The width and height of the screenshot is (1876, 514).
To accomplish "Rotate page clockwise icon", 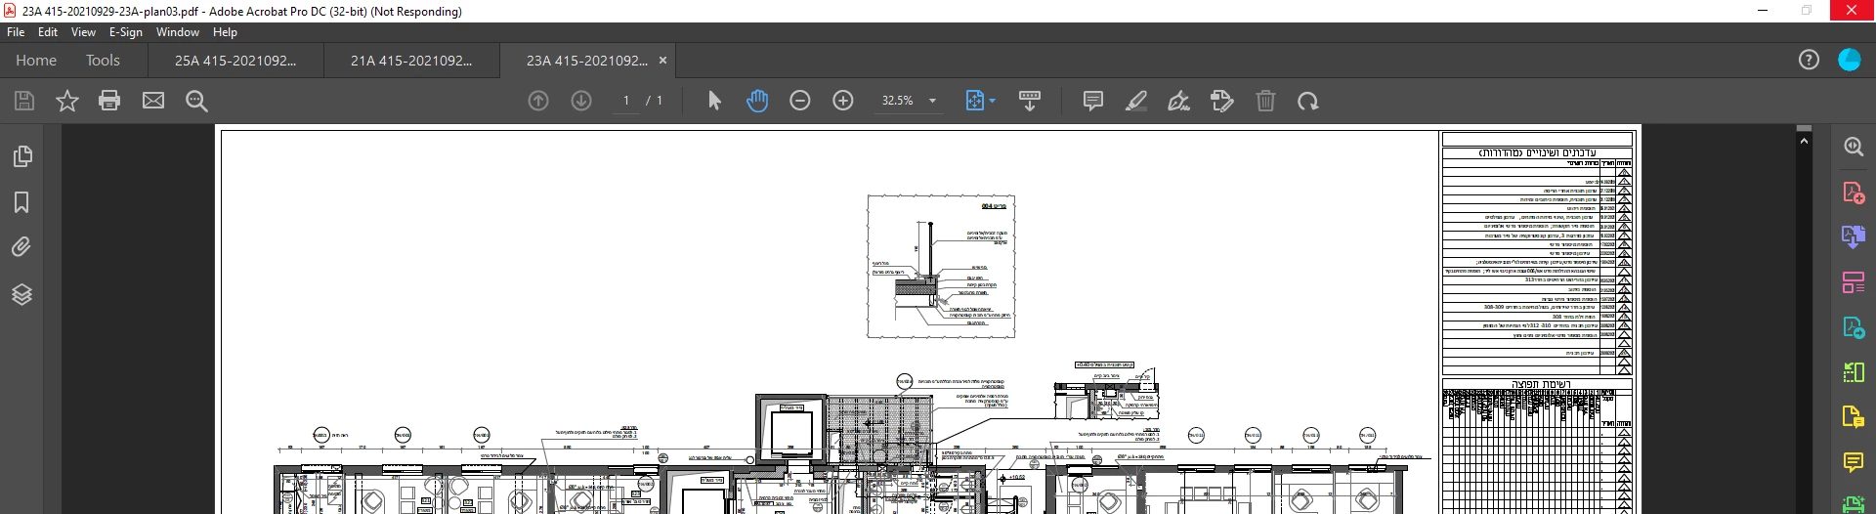I will point(1308,101).
